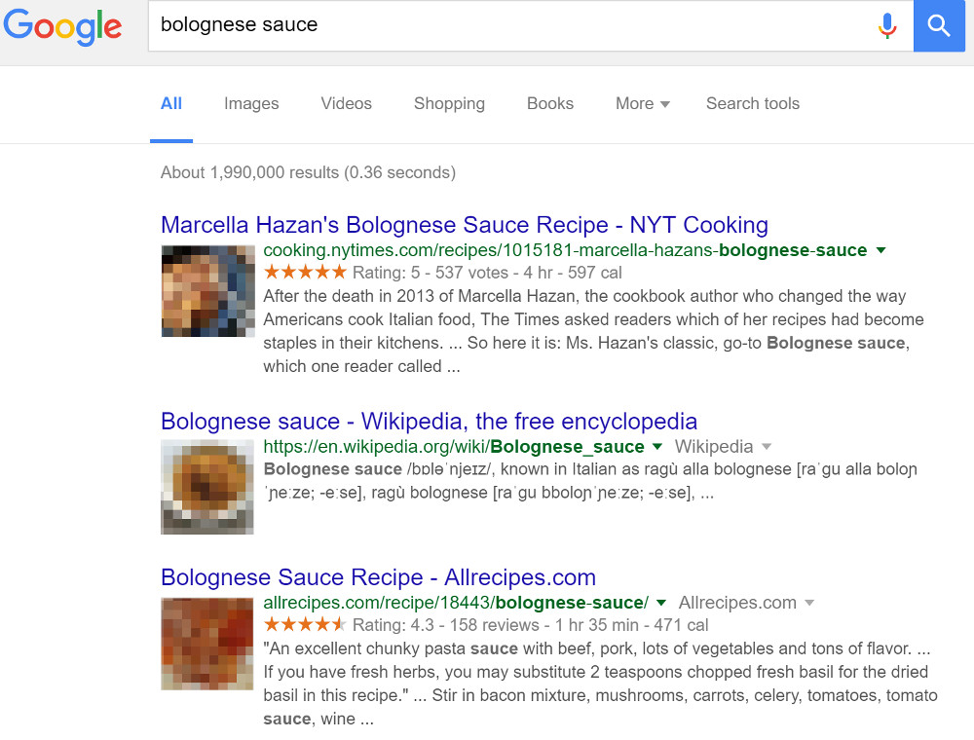This screenshot has width=974, height=740.
Task: Click the magnifying glass search button
Action: pos(938,26)
